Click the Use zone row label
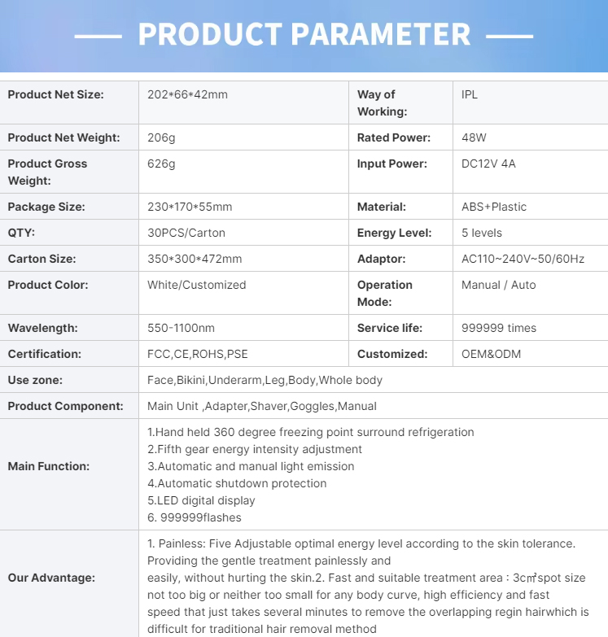Screen dimensions: 608x637 click(x=35, y=380)
